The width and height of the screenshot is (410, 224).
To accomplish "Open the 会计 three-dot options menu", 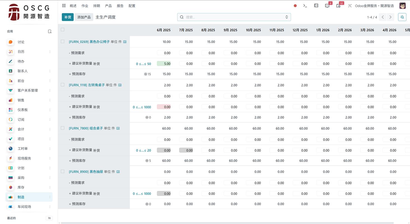I will (x=50, y=129).
